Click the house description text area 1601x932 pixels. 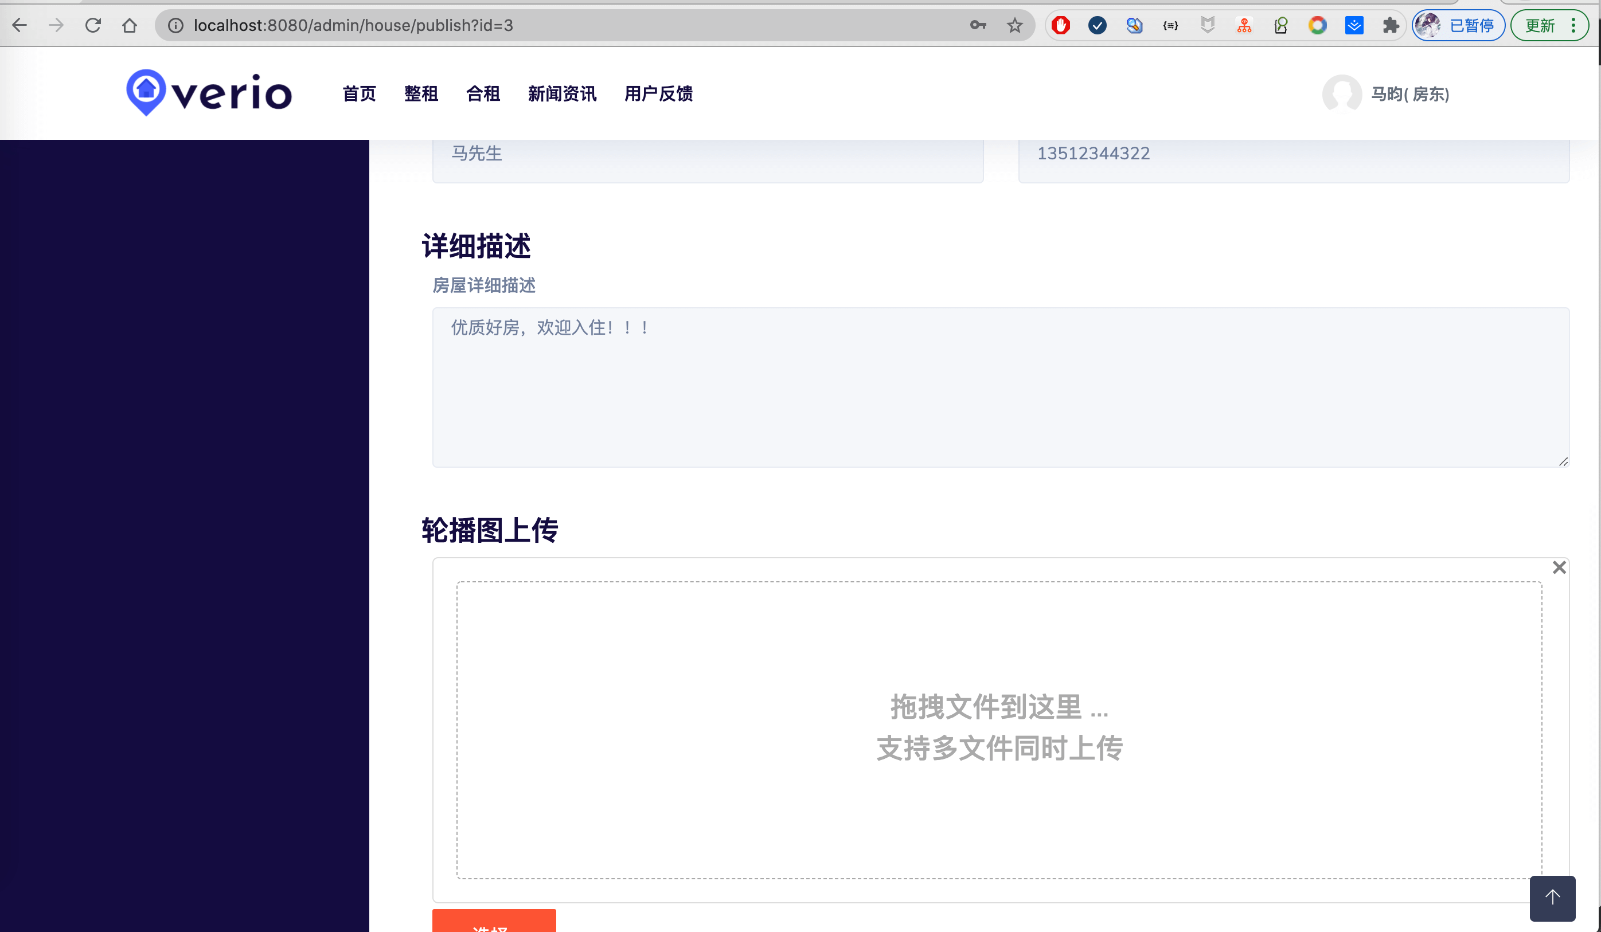point(1000,387)
